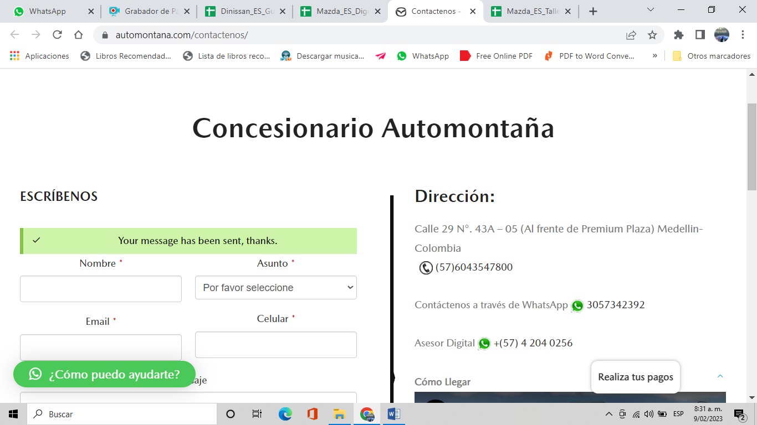
Task: Click WhatsApp number 3057342392
Action: [x=616, y=305]
